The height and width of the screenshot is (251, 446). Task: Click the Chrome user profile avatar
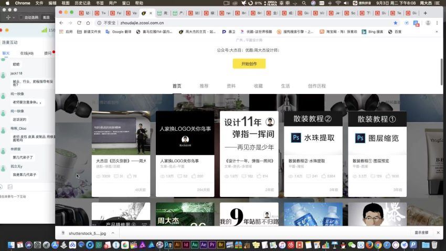click(x=428, y=23)
